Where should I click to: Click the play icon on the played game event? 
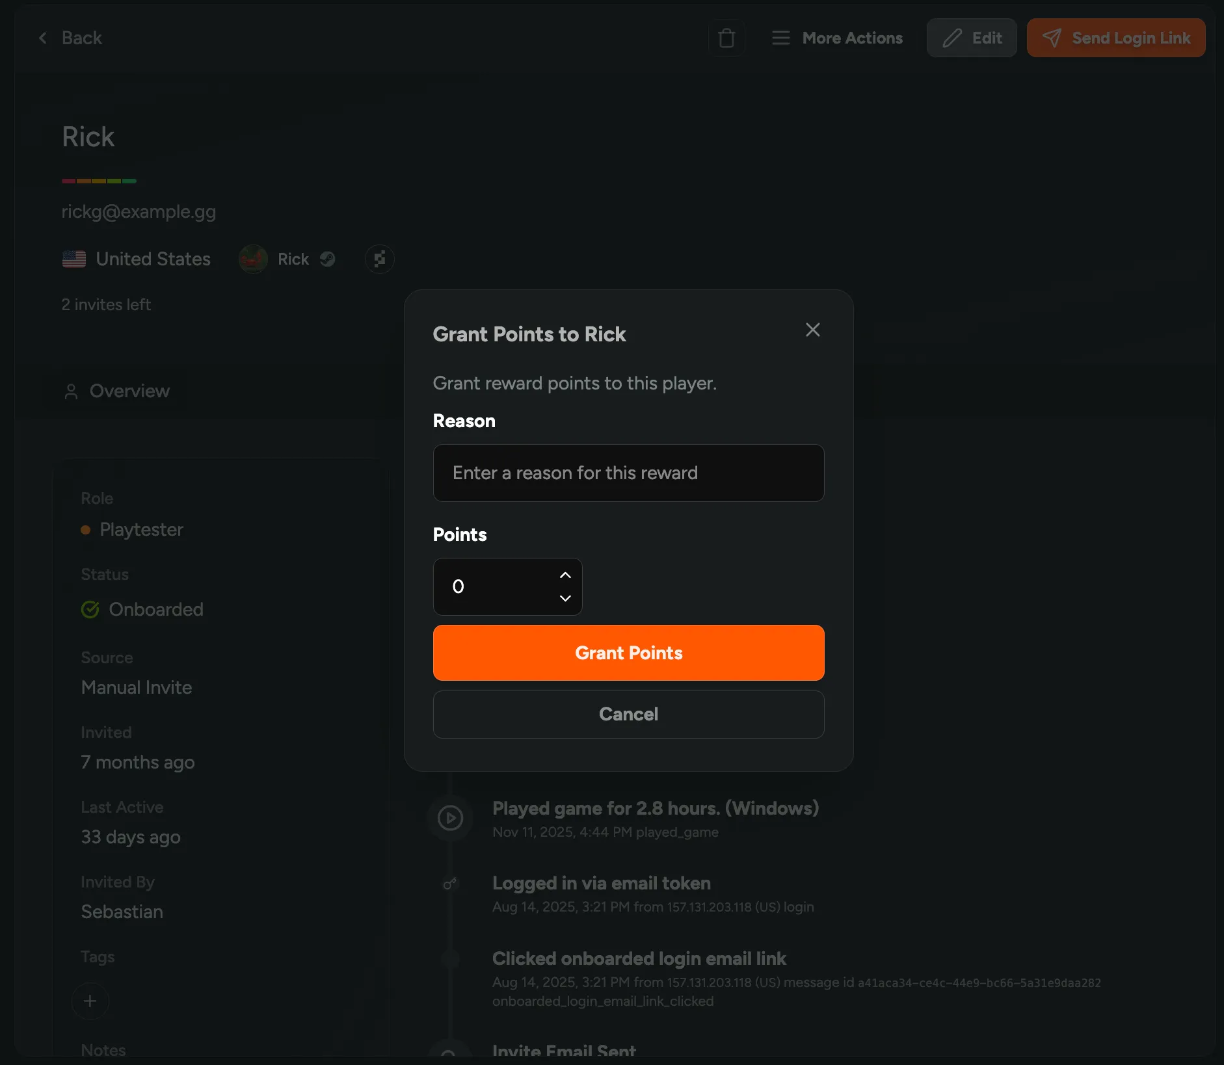click(x=451, y=817)
